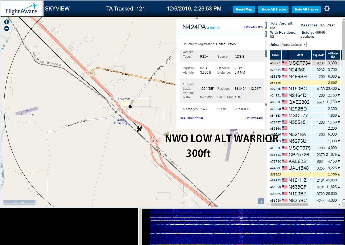Select the N5273U aircraft row

pyautogui.click(x=305, y=141)
